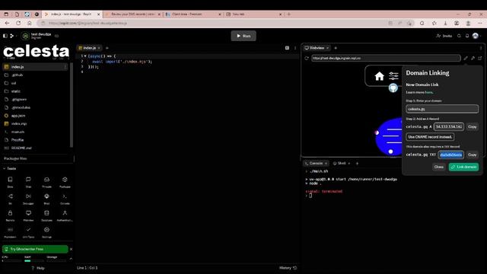Follow the Learn more here link
This screenshot has width=487, height=274.
pos(428,92)
